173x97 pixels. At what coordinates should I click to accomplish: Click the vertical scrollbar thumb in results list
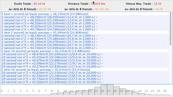[x=171, y=29]
